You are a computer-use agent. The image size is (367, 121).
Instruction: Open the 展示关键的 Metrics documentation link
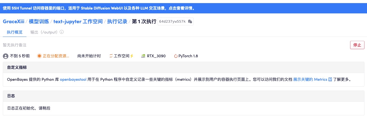click(x=310, y=79)
